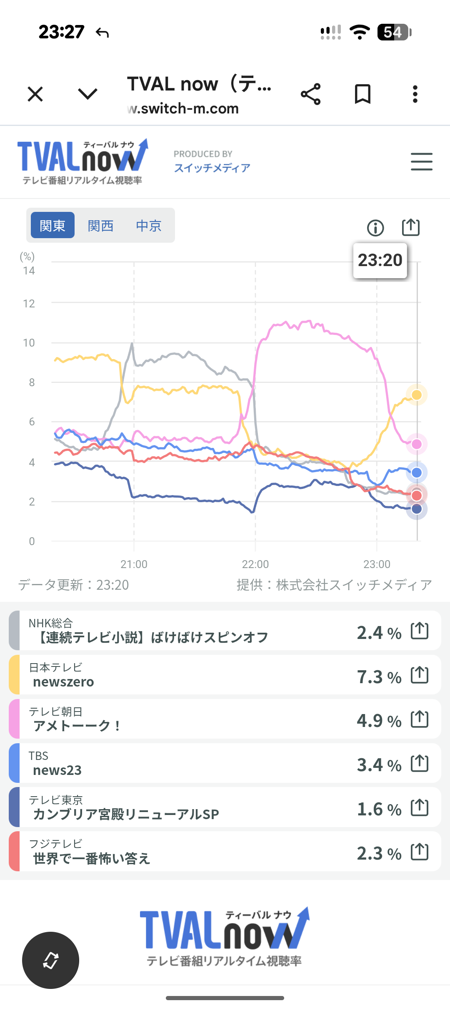Screen dimensions: 450x1011
Task: Switch the region to 中京
Action: tap(148, 225)
